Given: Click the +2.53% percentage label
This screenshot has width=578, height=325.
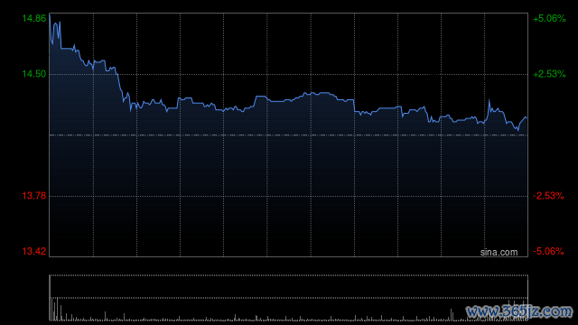Looking at the screenshot, I should pyautogui.click(x=549, y=74).
